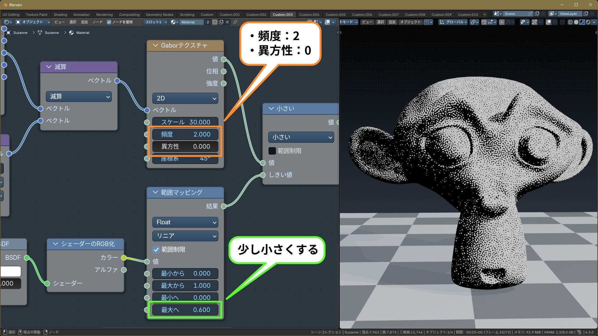This screenshot has height=336, width=598.
Task: Uncheck 範囲制限 in the 範囲マッピング node
Action: 156,250
